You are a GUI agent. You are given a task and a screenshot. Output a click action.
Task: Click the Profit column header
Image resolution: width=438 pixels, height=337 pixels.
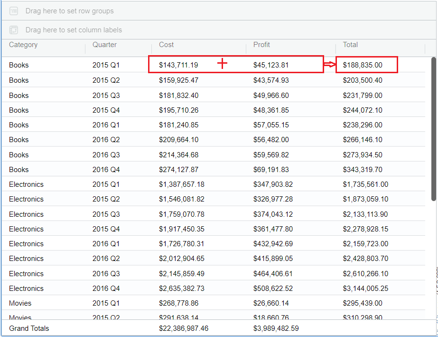(261, 45)
